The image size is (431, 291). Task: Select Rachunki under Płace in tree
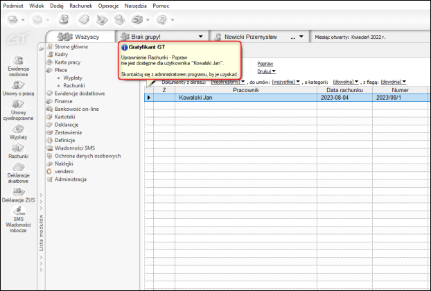point(74,85)
